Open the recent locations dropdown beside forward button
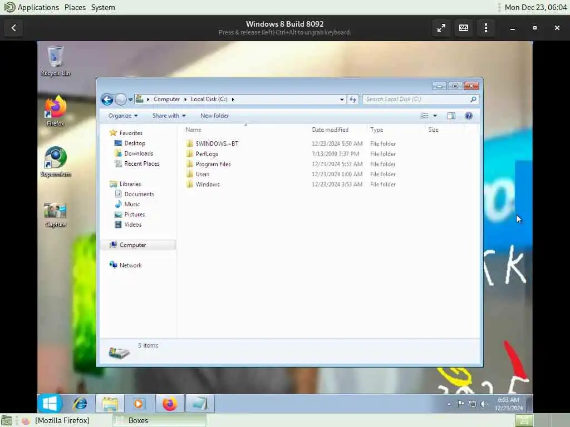This screenshot has width=570, height=427. click(130, 100)
